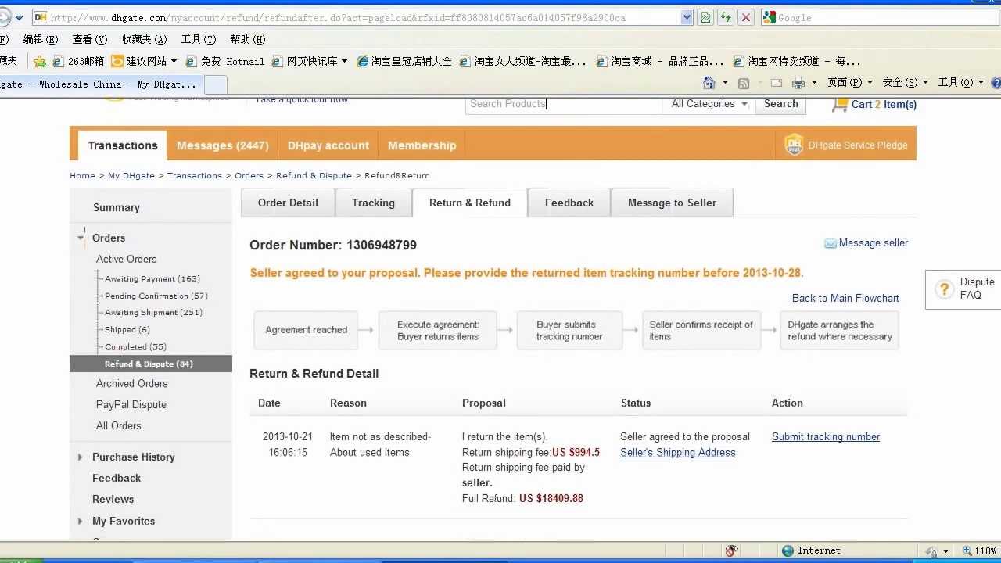Click the green refresh arrows icon
This screenshot has width=1001, height=563.
(726, 17)
